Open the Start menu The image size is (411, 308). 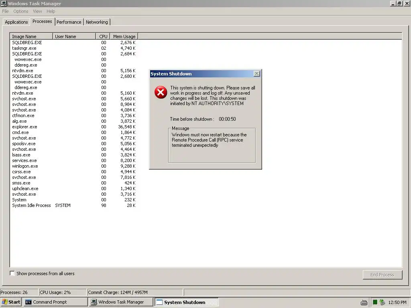click(x=11, y=302)
